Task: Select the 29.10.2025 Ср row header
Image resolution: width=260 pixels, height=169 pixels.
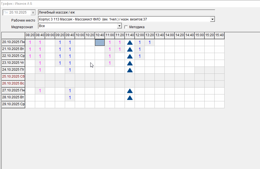Action: coord(13,105)
